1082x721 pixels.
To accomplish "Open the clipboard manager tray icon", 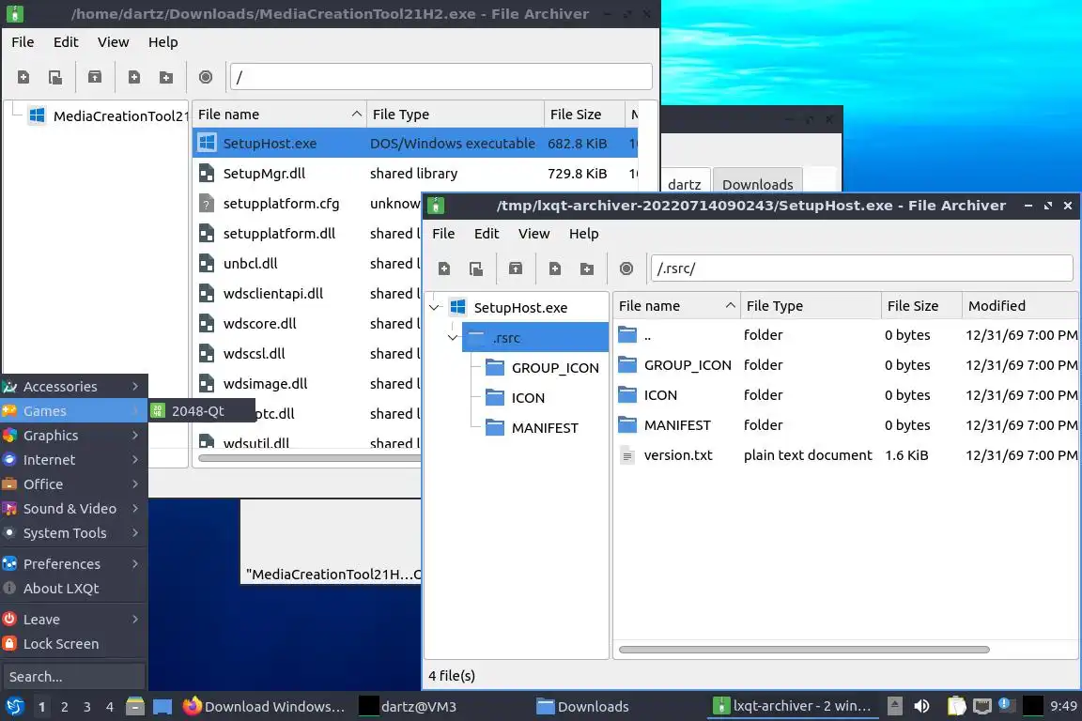I will click(956, 706).
